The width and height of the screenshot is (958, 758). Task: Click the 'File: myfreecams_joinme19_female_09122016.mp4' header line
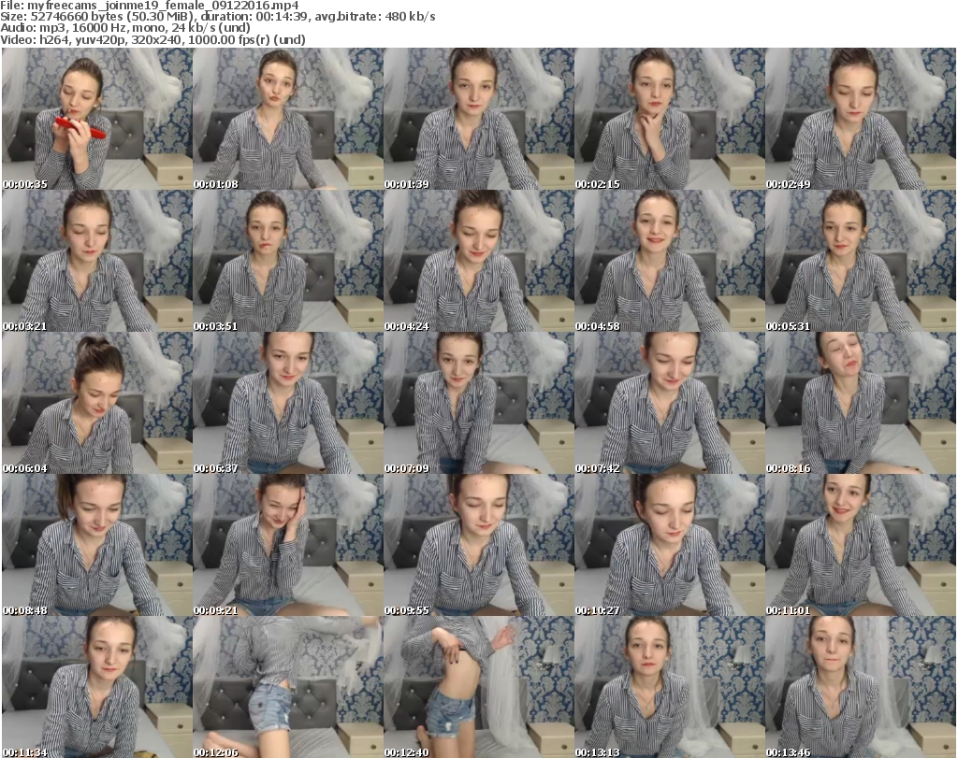point(150,6)
